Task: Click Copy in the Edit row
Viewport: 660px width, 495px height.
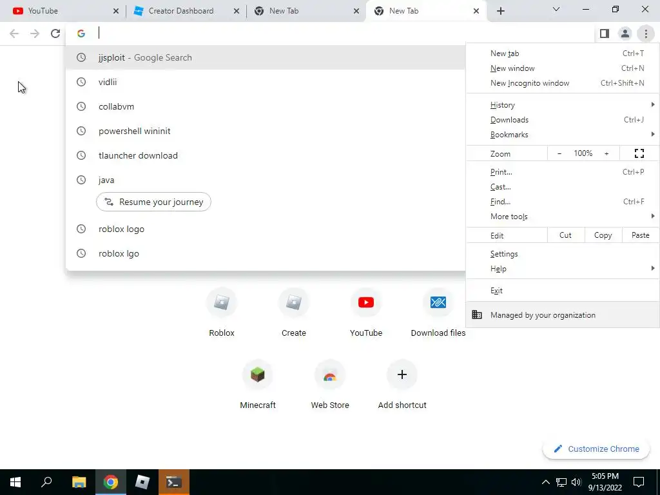Action: (x=603, y=235)
